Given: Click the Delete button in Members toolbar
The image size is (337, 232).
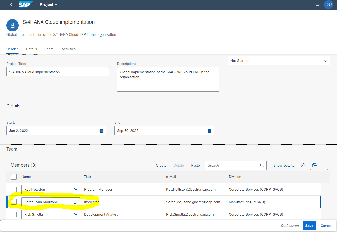Looking at the screenshot, I should click(179, 165).
